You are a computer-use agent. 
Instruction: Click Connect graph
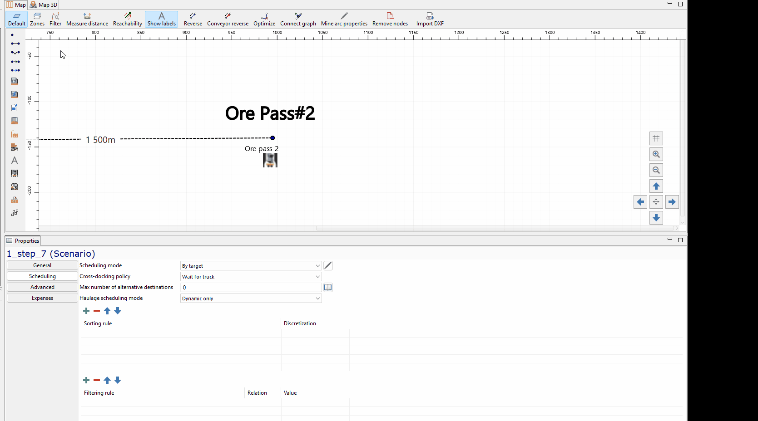tap(298, 19)
